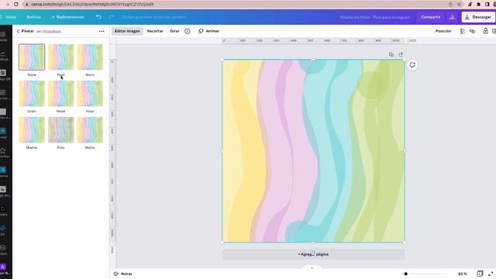The image size is (496, 279).
Task: Apply the Pellet effect thumbnail
Action: click(x=60, y=93)
